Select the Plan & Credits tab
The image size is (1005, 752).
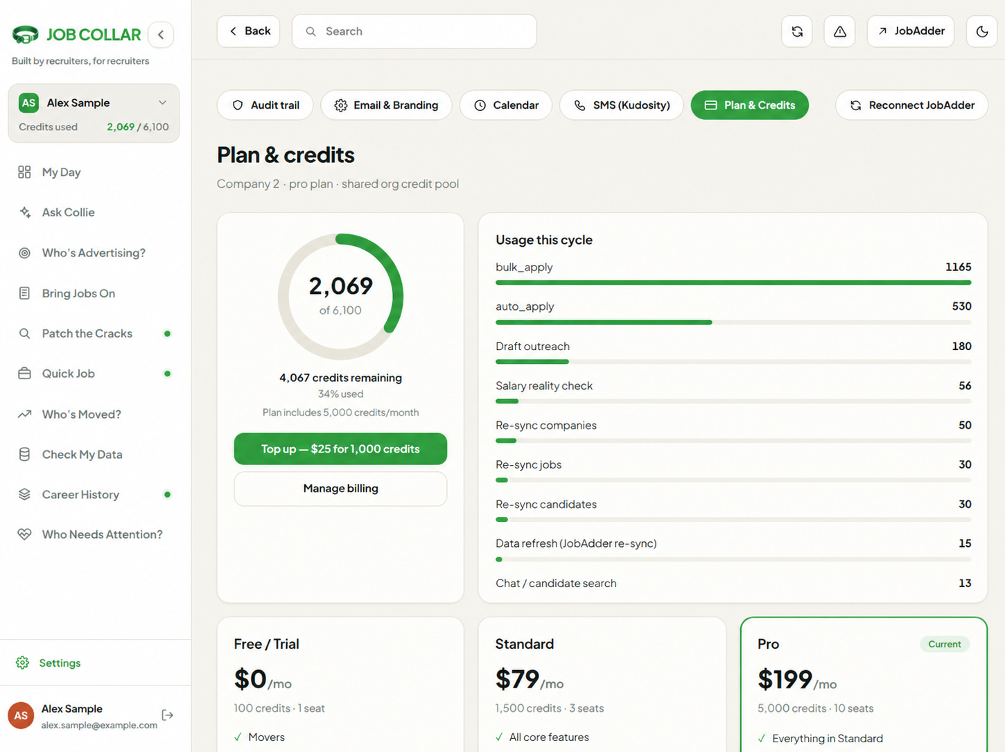[750, 105]
